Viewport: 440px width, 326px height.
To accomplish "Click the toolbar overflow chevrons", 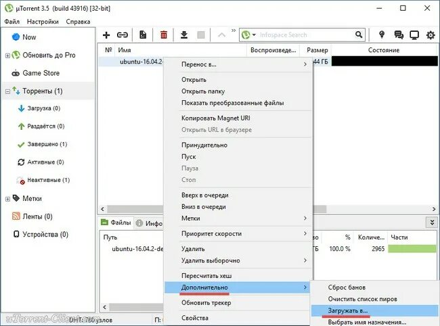I will pos(234,30).
